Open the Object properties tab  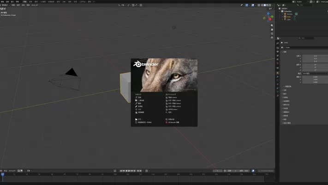pos(278,73)
